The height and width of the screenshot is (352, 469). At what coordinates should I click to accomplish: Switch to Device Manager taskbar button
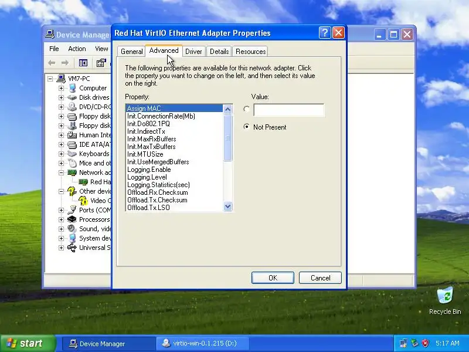[108, 344]
